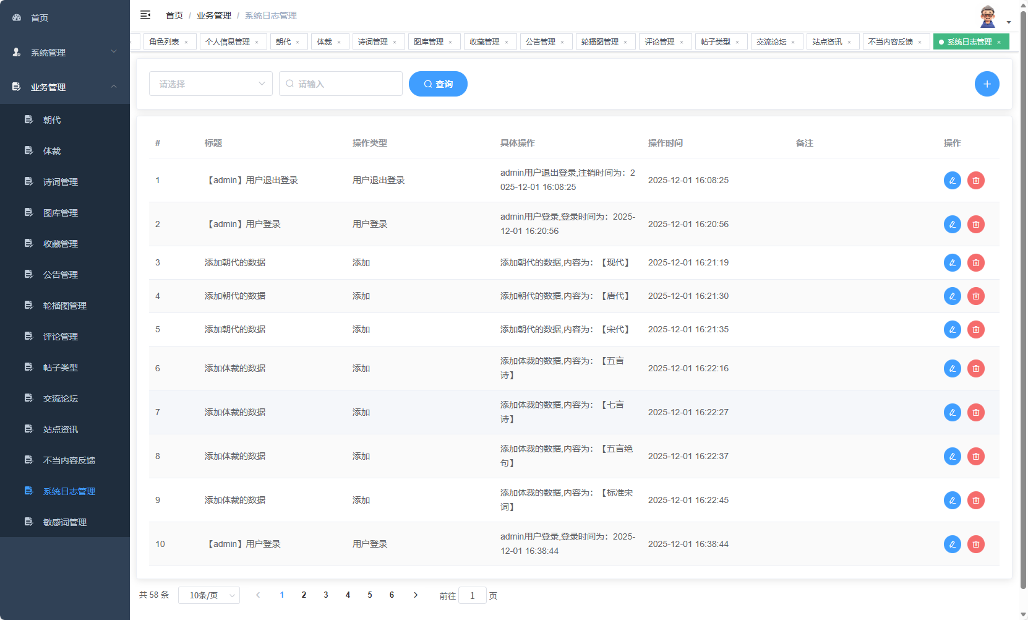Navigate to 首页 in the breadcrumb

click(173, 15)
